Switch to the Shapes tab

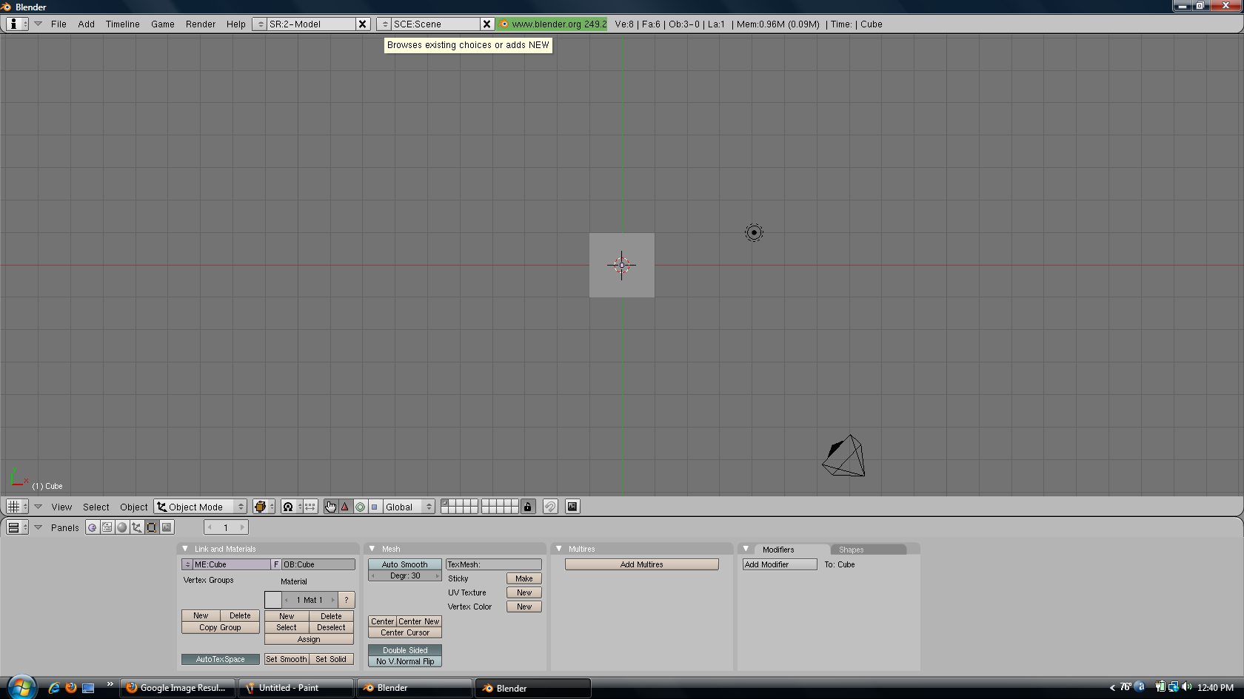pos(868,550)
